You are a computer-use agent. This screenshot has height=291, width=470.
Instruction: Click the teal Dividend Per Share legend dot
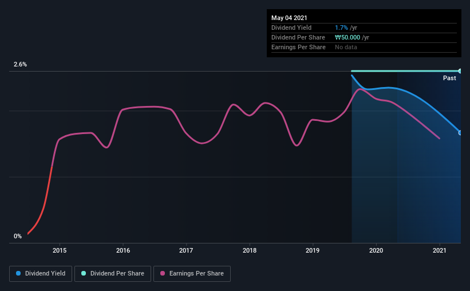(84, 273)
